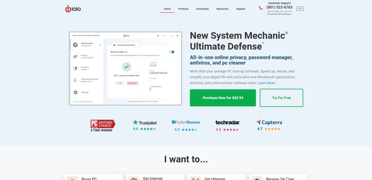
Task: Open the Resources menu
Action: [223, 9]
